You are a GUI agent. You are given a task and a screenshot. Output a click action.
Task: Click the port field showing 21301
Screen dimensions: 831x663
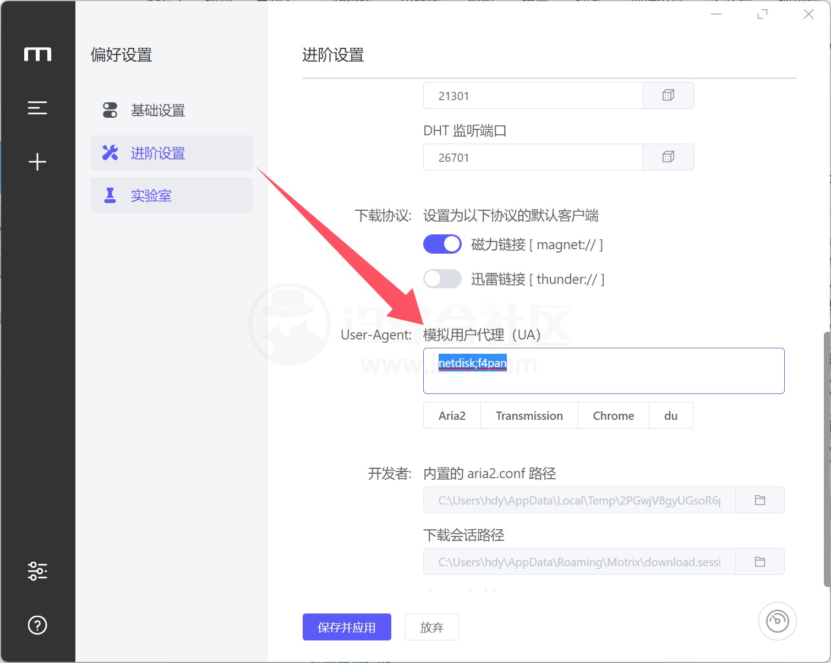(x=533, y=96)
